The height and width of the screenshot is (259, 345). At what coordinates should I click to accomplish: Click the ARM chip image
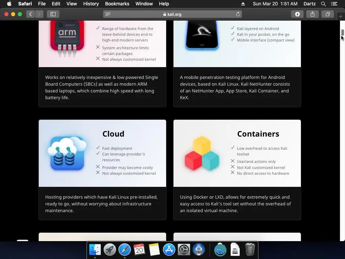pos(67,38)
